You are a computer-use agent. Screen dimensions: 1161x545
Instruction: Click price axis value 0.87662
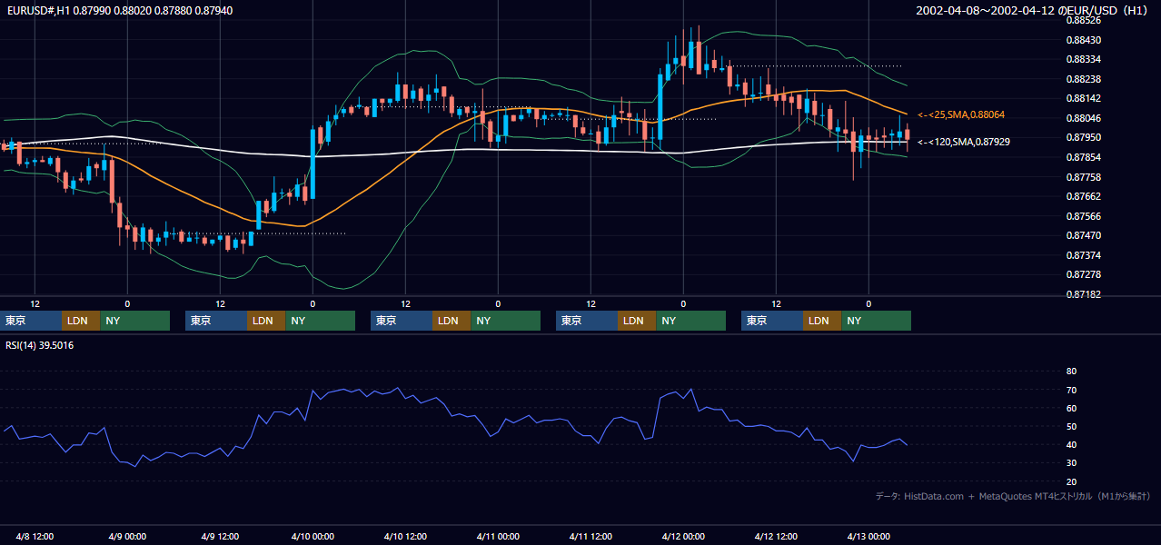coord(1083,196)
